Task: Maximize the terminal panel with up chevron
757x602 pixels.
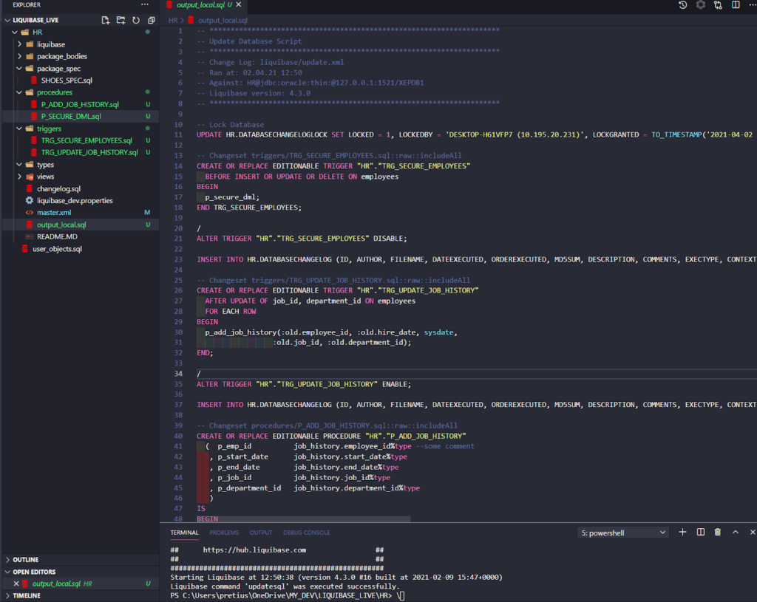Action: click(x=736, y=532)
